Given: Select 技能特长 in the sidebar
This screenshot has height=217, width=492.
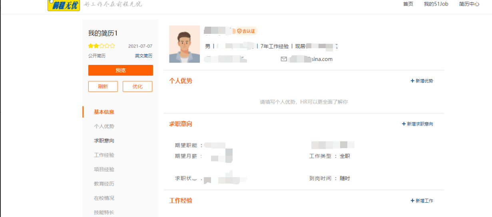Looking at the screenshot, I should click(104, 212).
